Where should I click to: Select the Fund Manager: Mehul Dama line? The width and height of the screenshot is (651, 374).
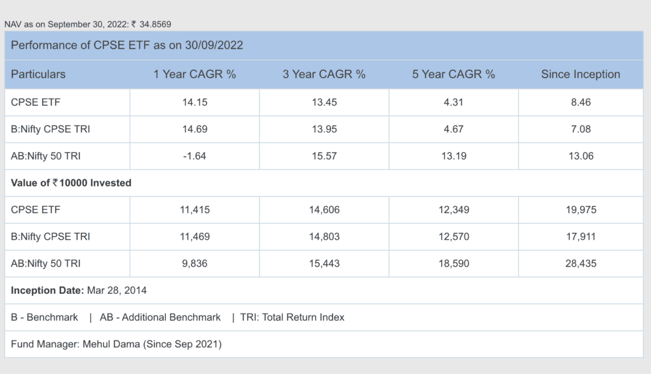tap(116, 344)
